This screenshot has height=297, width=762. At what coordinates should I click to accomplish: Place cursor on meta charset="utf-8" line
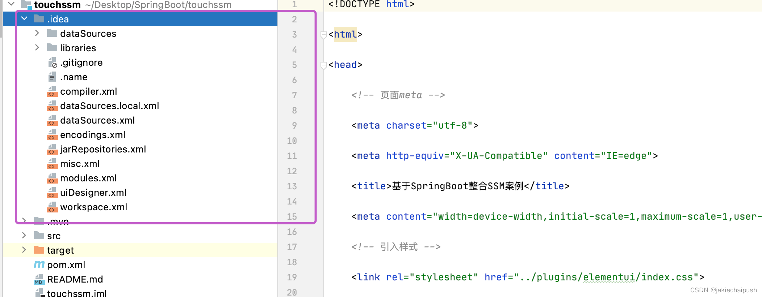(x=415, y=126)
